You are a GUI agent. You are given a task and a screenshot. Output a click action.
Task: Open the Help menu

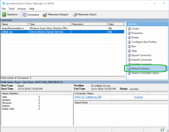(32, 9)
